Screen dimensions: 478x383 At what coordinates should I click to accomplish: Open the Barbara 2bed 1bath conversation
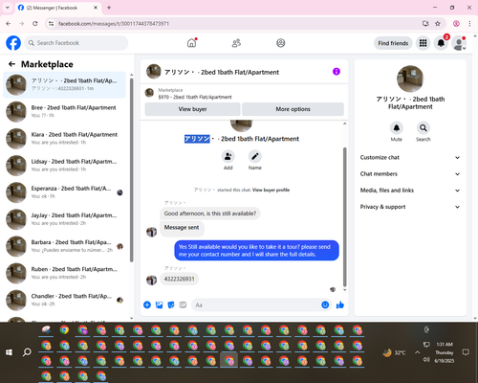click(x=64, y=246)
